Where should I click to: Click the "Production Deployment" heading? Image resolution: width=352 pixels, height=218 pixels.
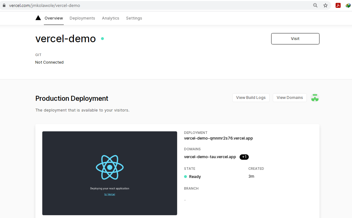(x=72, y=98)
